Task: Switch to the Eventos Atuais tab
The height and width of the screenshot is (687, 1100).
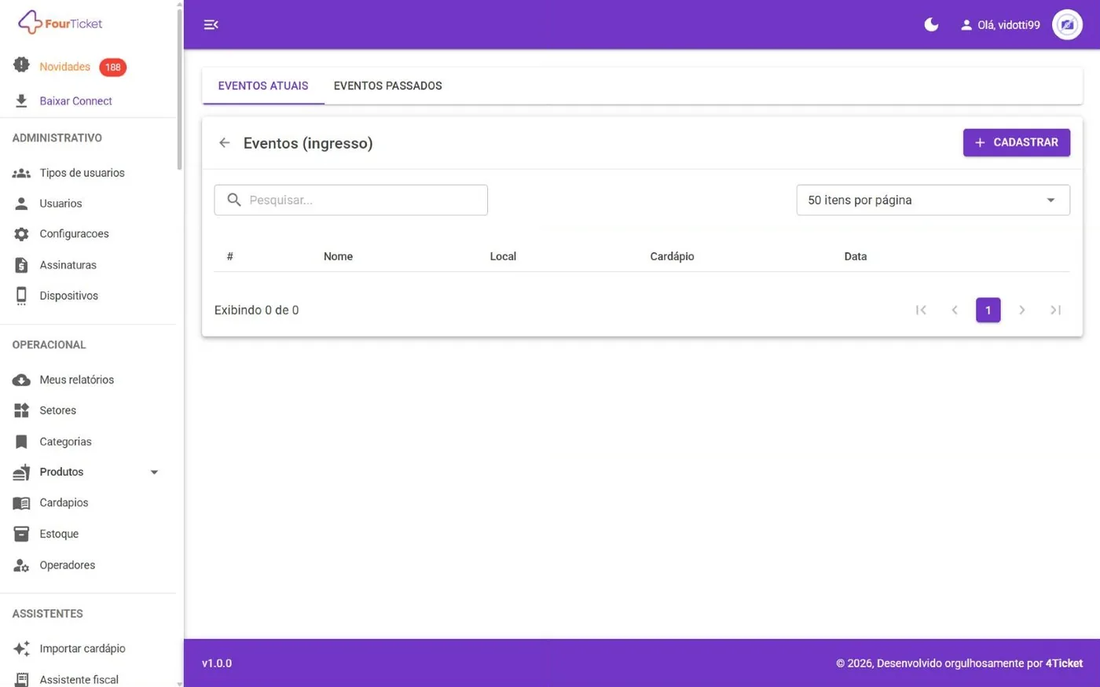Action: pyautogui.click(x=263, y=86)
